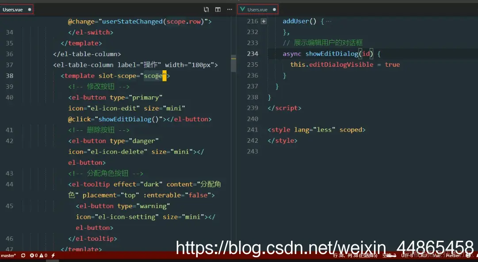Image resolution: width=478 pixels, height=262 pixels.
Task: Click the <!-- 修改按钮 --> comment
Action: pyautogui.click(x=99, y=87)
